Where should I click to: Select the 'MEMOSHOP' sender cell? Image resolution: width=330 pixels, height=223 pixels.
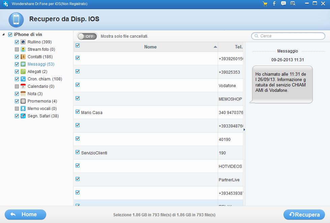[230, 99]
